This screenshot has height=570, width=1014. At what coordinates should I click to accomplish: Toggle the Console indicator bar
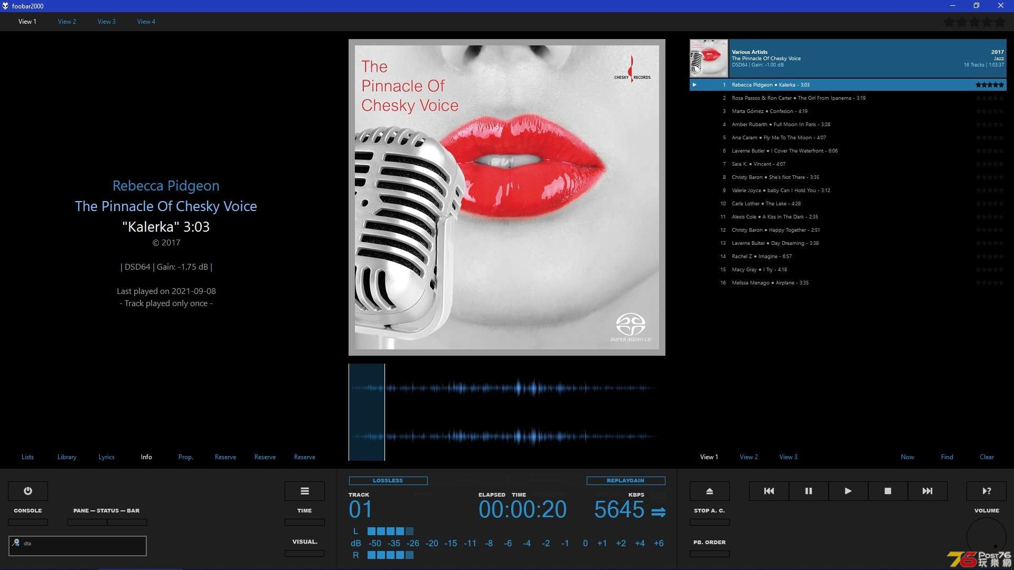coord(28,522)
